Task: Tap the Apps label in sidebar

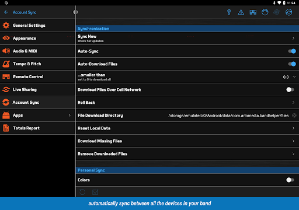Action: (x=18, y=116)
